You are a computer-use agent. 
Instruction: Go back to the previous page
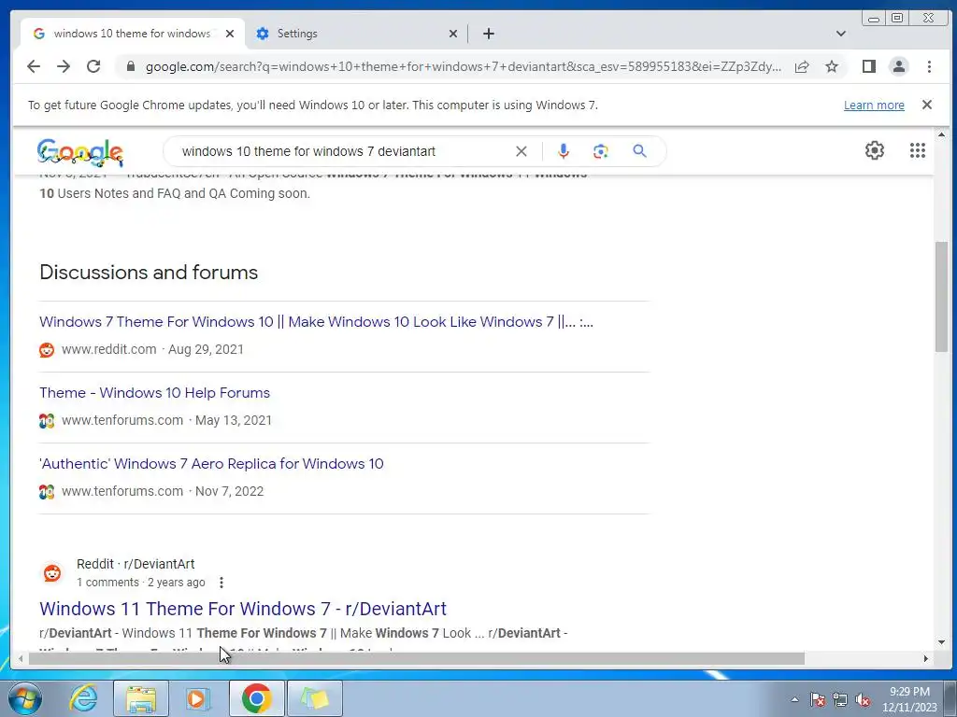coord(34,66)
